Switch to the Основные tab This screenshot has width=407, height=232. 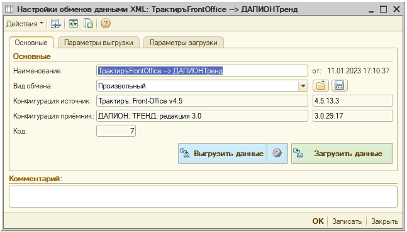(31, 43)
